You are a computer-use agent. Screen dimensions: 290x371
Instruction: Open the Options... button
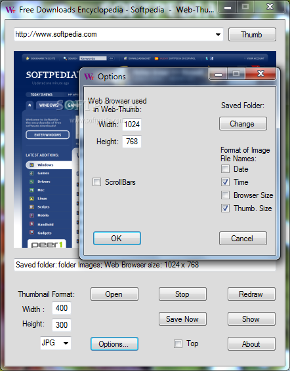(x=114, y=343)
